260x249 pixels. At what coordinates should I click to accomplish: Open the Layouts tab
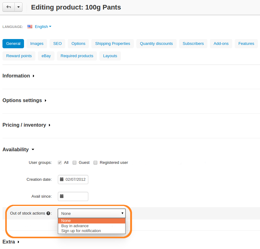point(110,56)
